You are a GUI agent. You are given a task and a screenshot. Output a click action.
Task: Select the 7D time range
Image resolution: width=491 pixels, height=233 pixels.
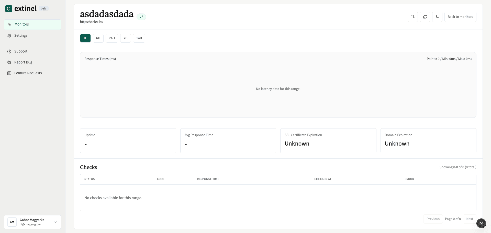click(x=125, y=38)
